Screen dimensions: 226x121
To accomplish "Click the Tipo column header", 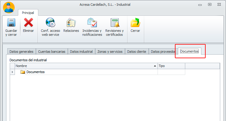I will pyautogui.click(x=171, y=66).
